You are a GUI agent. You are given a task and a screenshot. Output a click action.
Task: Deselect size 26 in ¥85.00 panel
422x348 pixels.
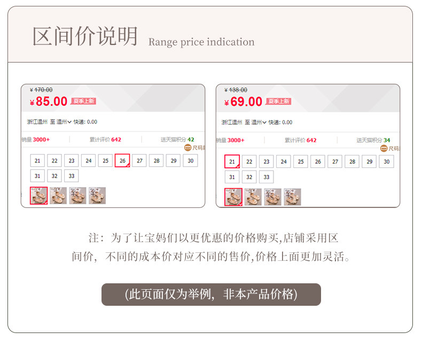coord(122,160)
